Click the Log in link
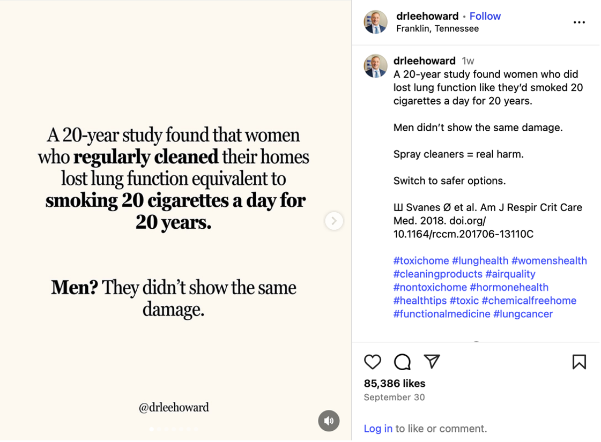 [x=378, y=429]
